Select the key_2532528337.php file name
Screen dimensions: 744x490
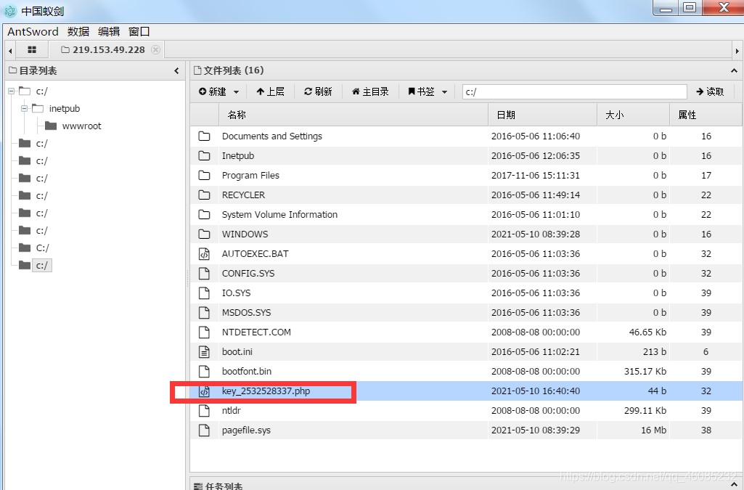click(266, 391)
